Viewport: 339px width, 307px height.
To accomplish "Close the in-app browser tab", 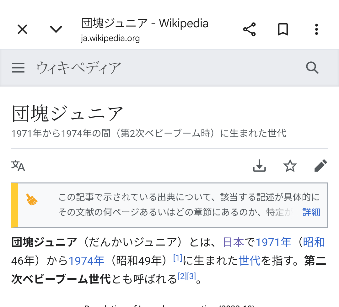I will click(22, 30).
